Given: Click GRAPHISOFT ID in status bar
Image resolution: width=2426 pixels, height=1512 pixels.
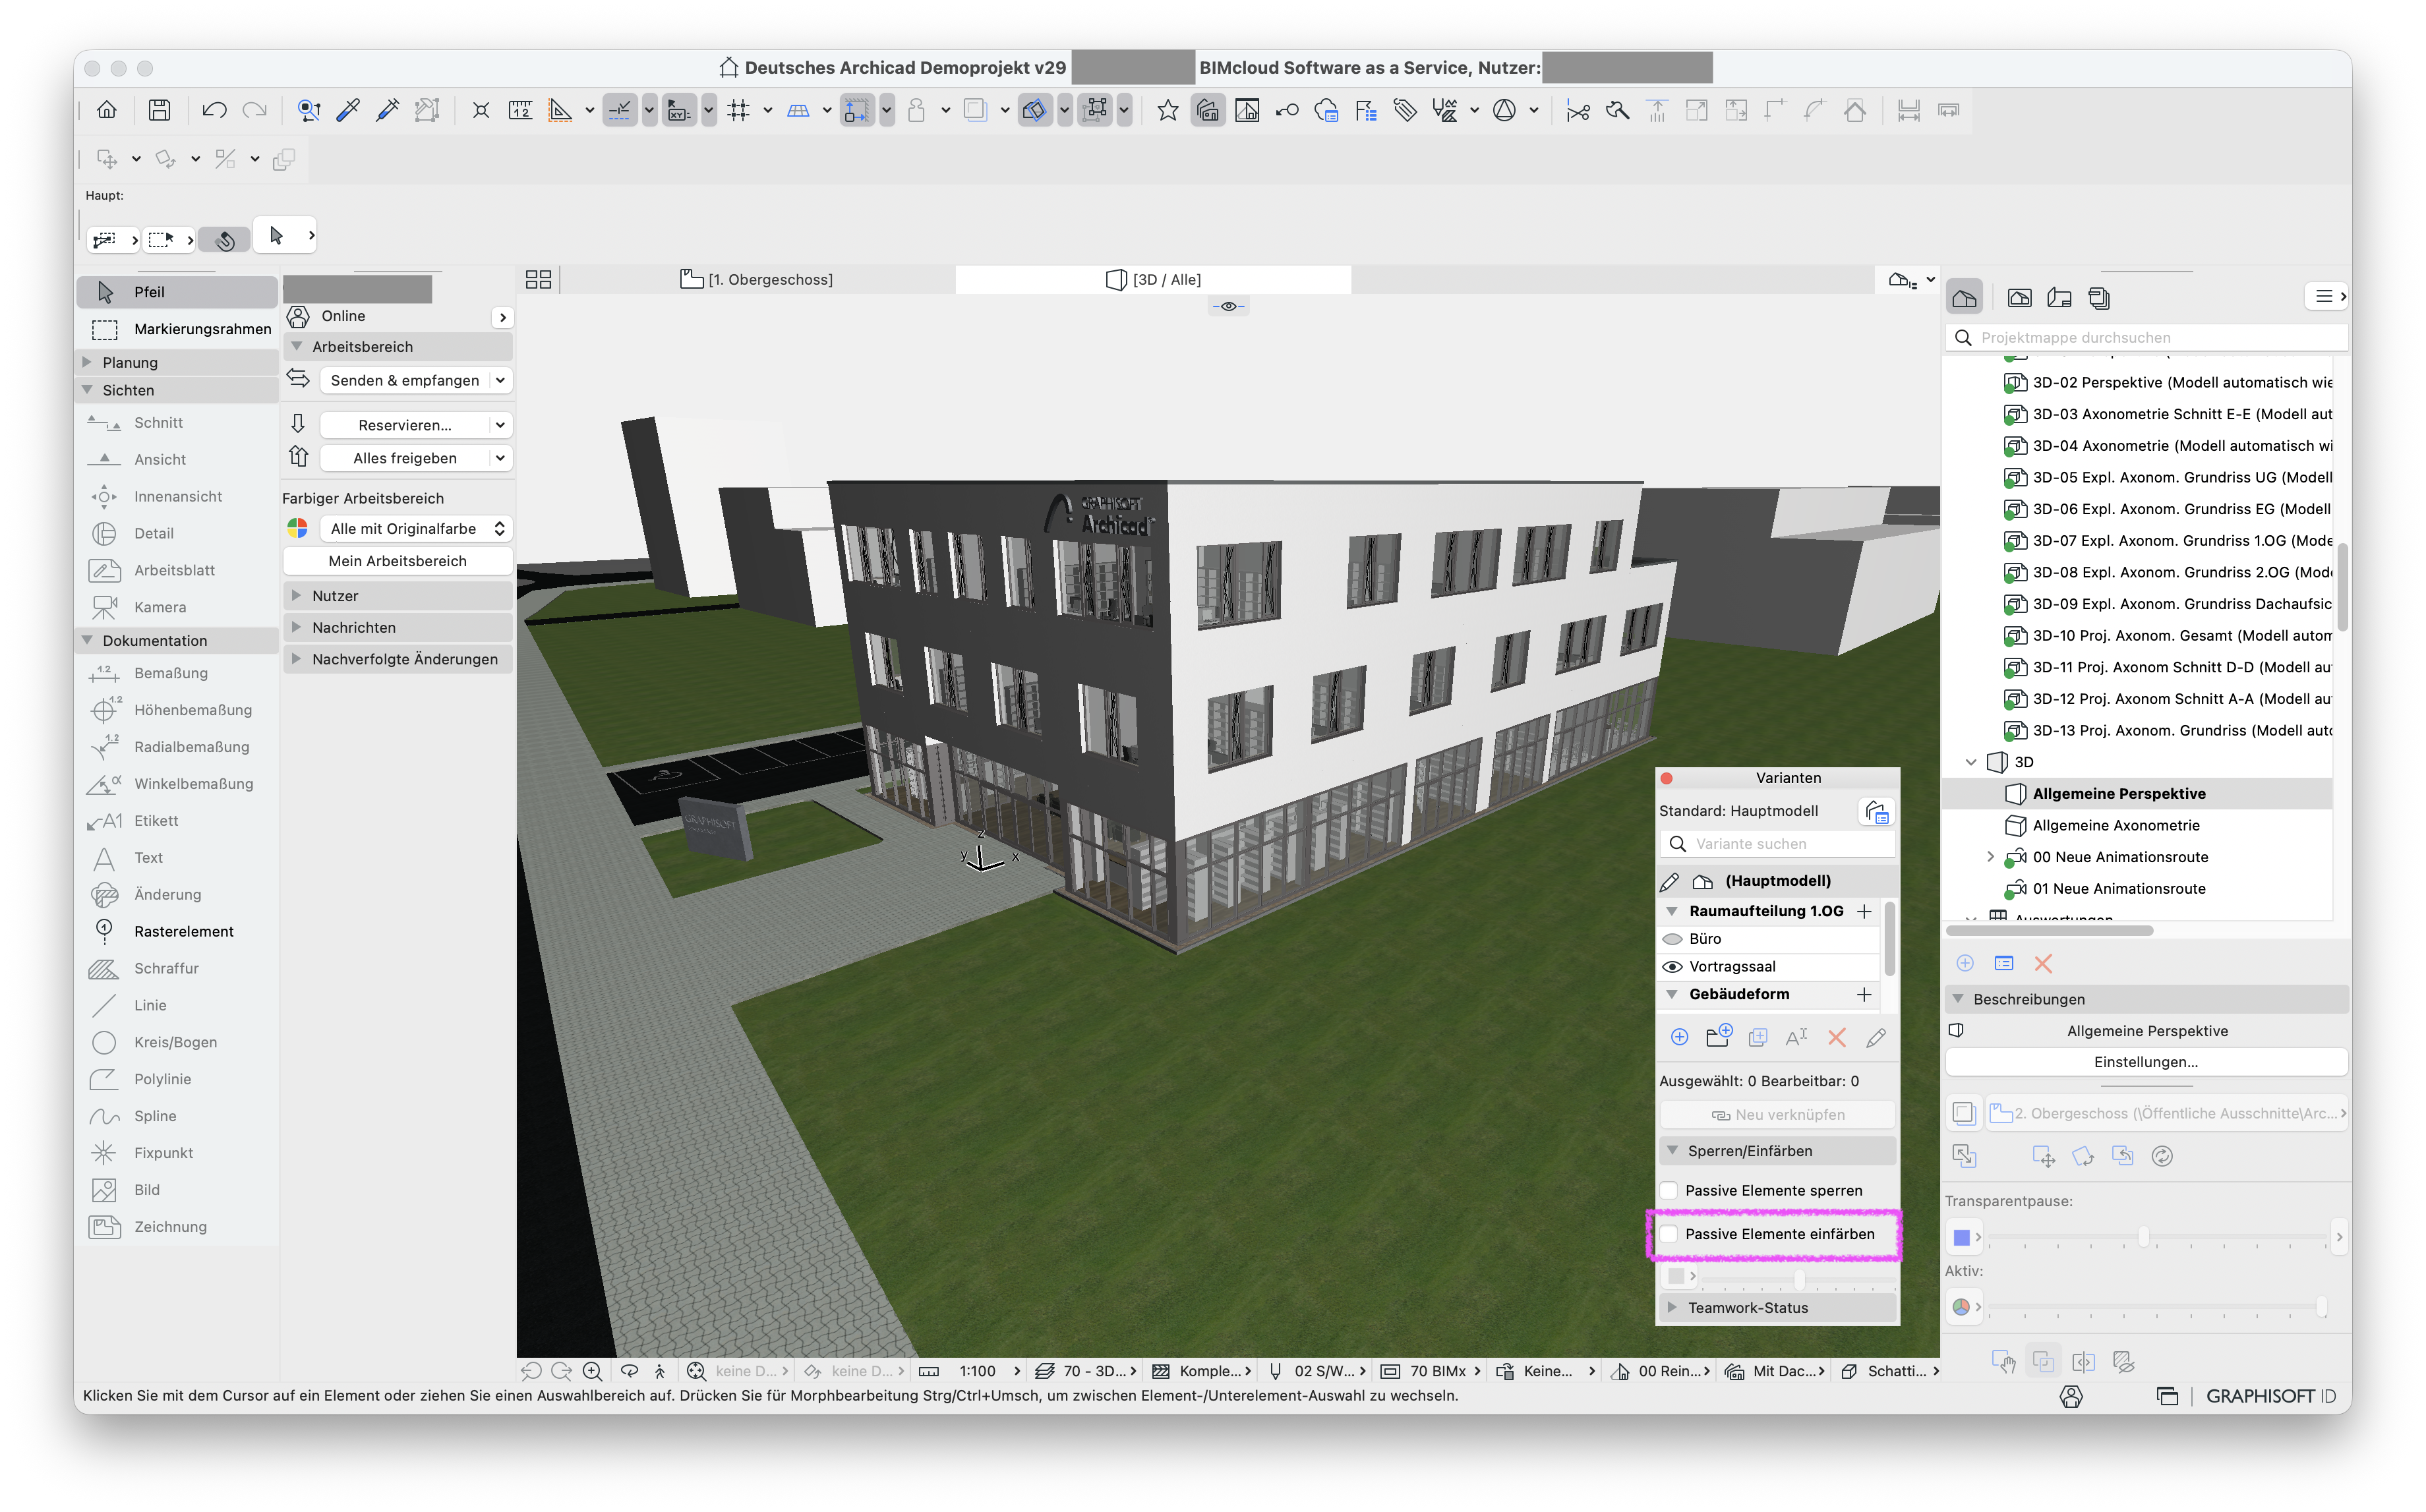Looking at the screenshot, I should pyautogui.click(x=2271, y=1396).
